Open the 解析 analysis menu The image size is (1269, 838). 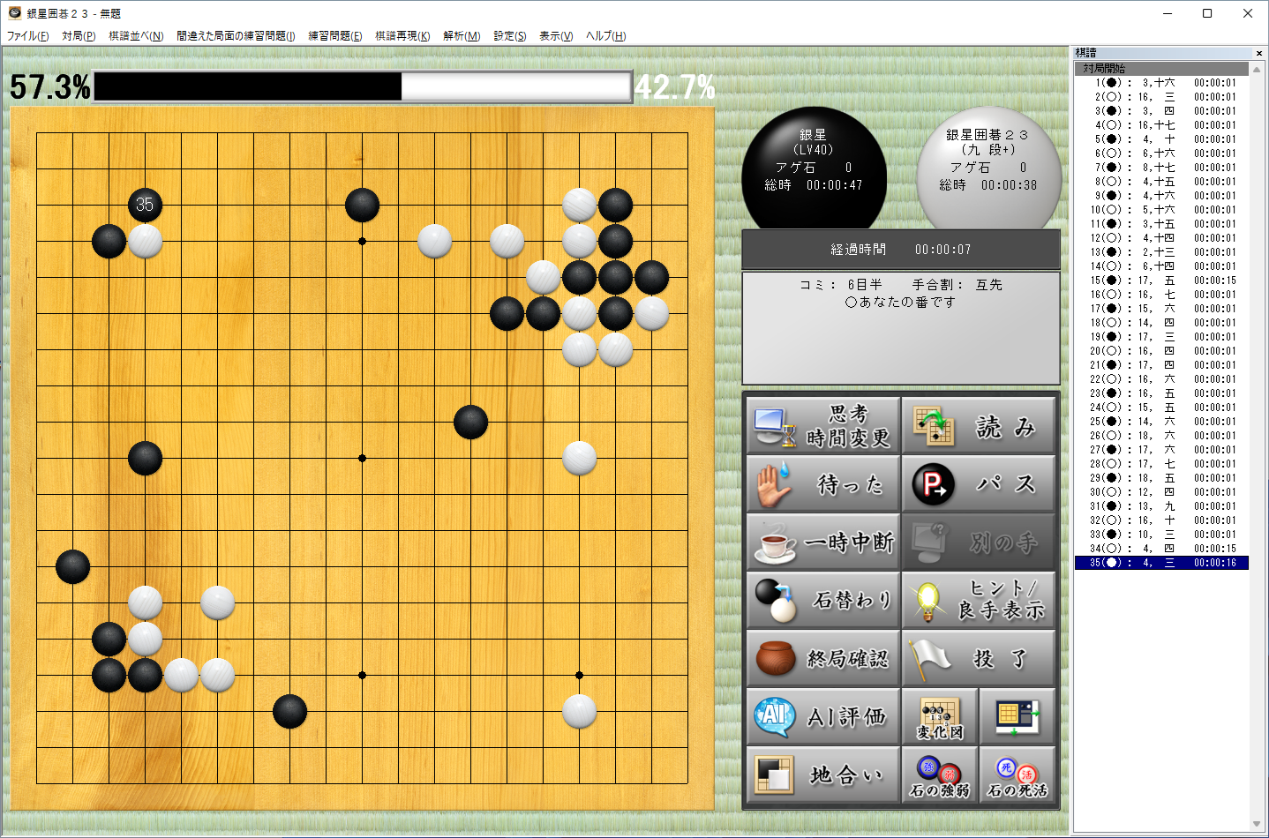coord(461,35)
